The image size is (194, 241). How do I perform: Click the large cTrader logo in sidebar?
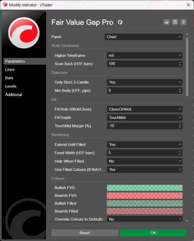[x=24, y=33]
